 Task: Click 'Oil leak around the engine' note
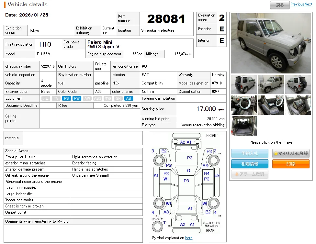click(x=27, y=175)
